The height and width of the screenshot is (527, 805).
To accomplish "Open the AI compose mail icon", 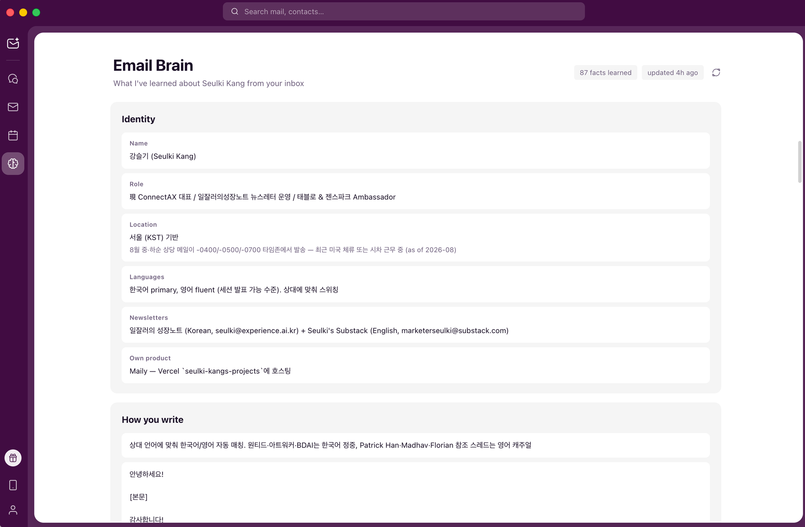I will coord(13,43).
